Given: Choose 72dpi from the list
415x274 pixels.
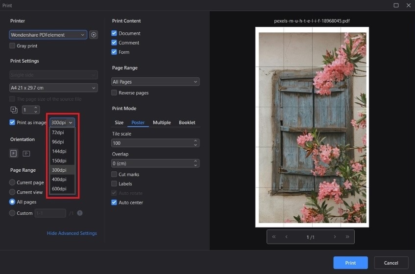Looking at the screenshot, I should 62,133.
